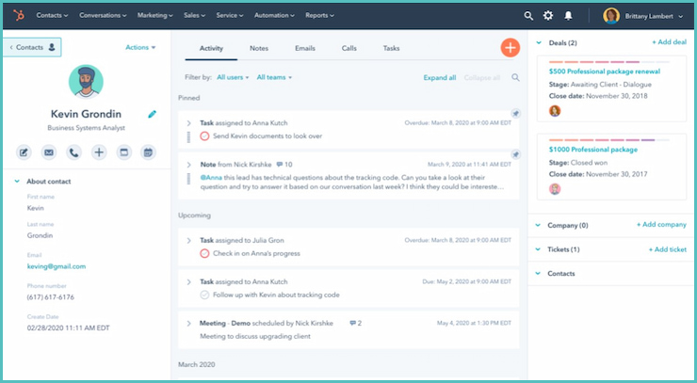Schedule a meeting with calendar icon
Screen dimensions: 697x383
pyautogui.click(x=148, y=152)
